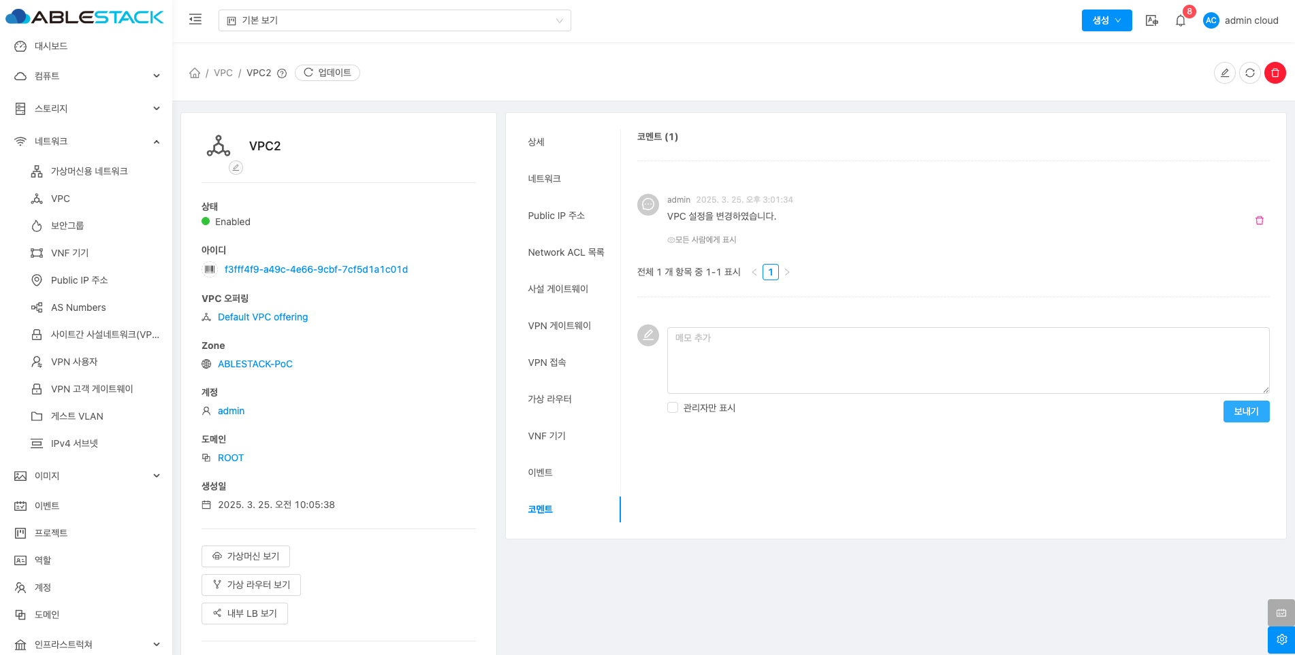Click the 메모 추가 comment text area
The image size is (1295, 655).
tap(968, 360)
